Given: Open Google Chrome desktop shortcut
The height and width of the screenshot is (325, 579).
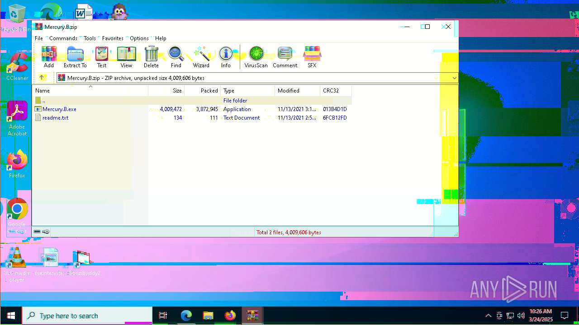Looking at the screenshot, I should tap(17, 217).
